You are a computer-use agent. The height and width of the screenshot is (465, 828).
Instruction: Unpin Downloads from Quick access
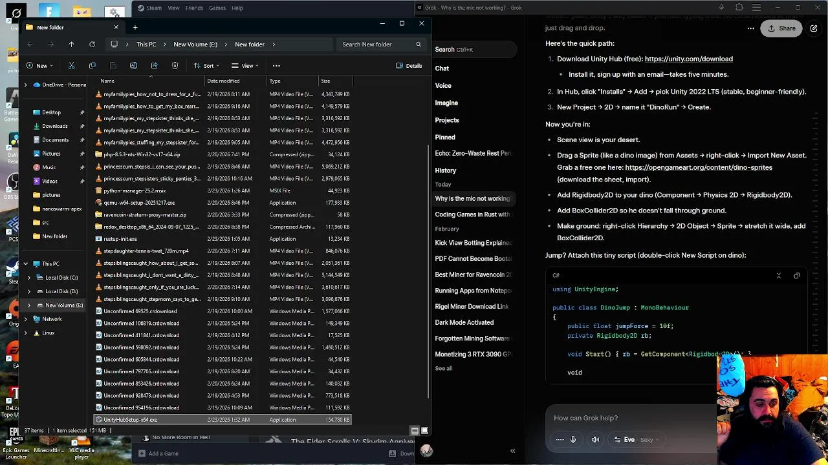82,126
